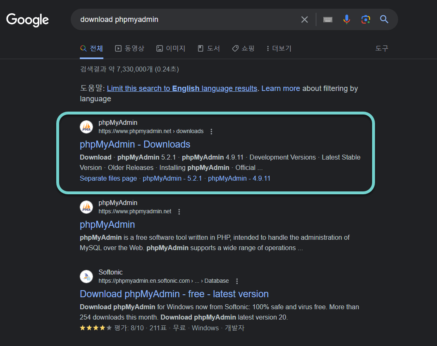Open three-dot menu for Softonic result

click(237, 281)
